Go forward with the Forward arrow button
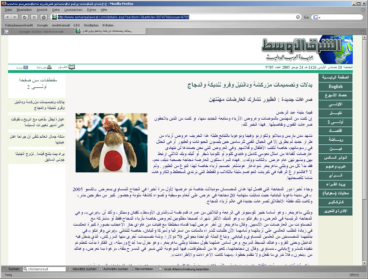Image resolution: width=368 pixels, height=279 pixels. point(15,17)
